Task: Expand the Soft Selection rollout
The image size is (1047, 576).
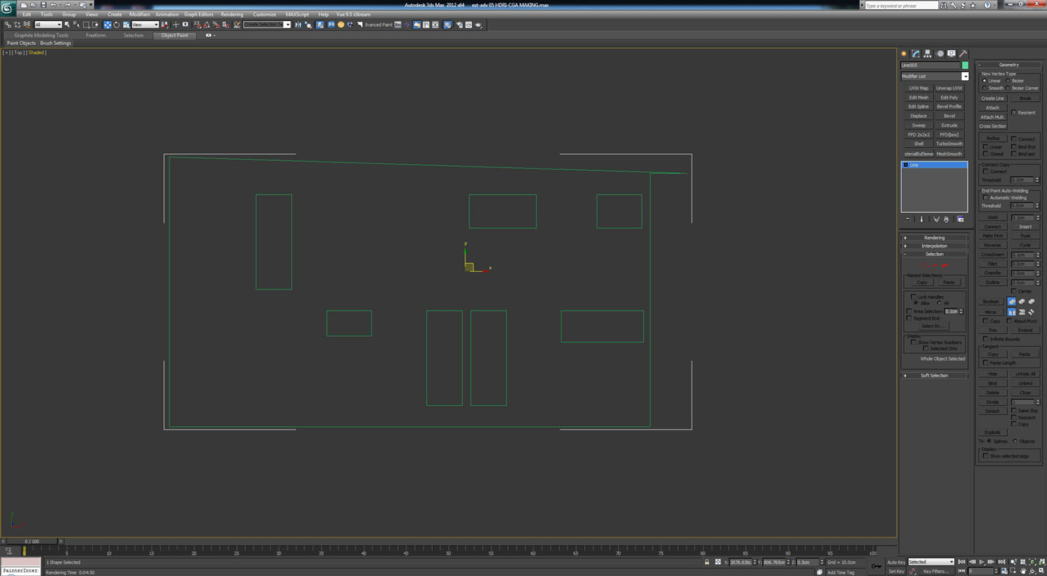Action: [x=934, y=375]
